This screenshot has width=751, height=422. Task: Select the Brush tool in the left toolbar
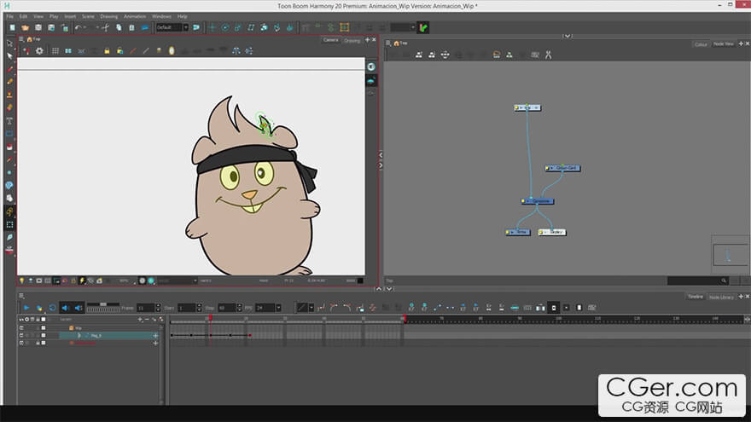click(x=9, y=69)
